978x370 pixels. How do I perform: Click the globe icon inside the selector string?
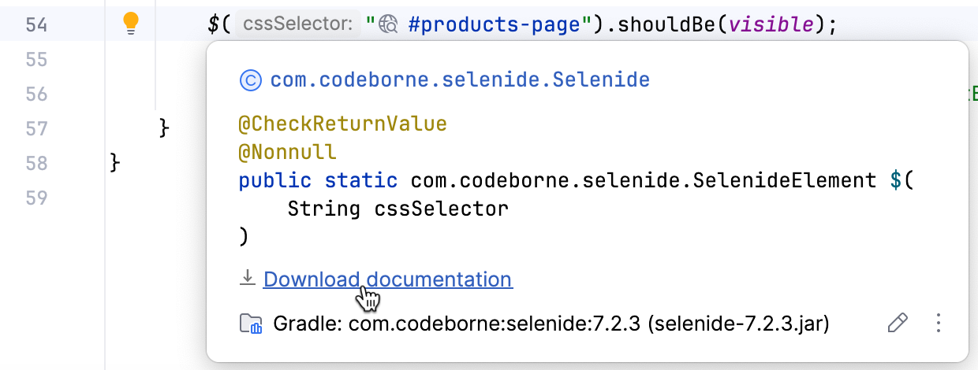390,25
